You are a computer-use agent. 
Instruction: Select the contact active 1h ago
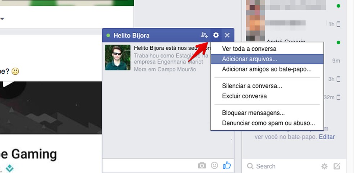pyautogui.click(x=294, y=24)
